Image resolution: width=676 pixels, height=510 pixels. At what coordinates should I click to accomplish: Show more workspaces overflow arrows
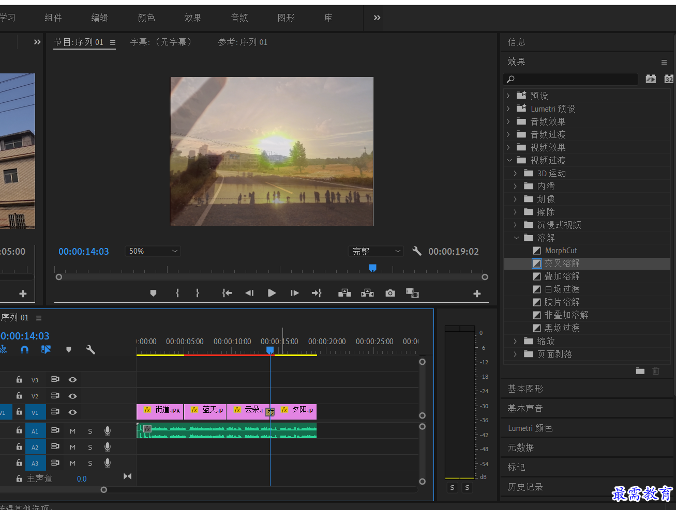point(377,18)
